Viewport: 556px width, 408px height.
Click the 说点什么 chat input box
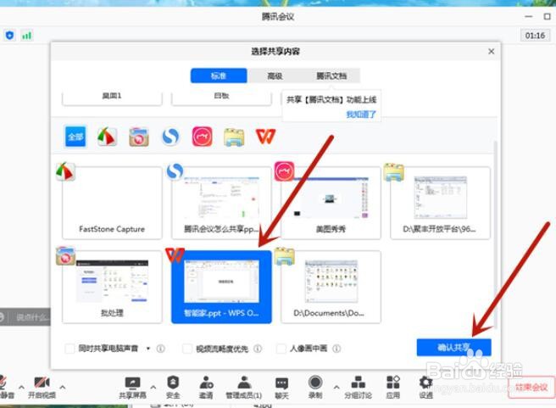pos(31,317)
